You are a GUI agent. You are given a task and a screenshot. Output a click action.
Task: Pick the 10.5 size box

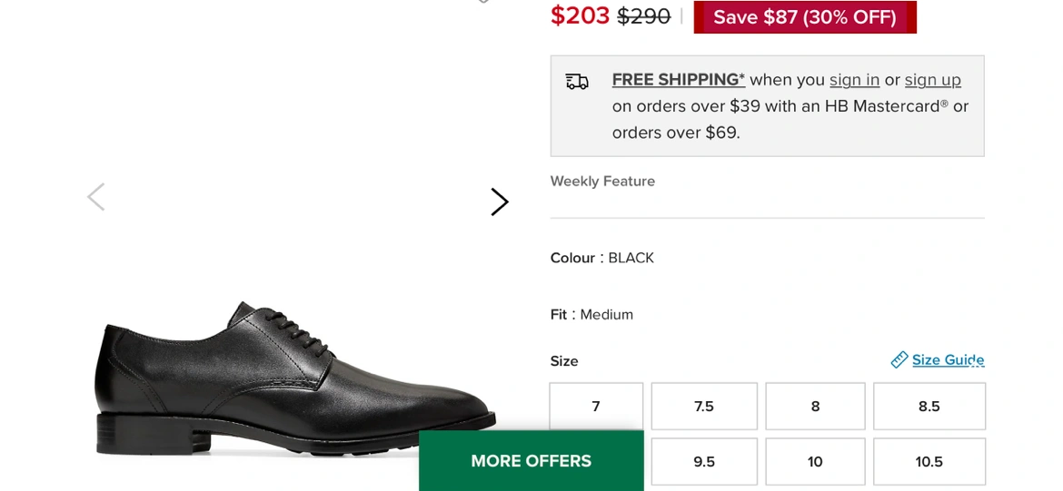click(x=929, y=462)
